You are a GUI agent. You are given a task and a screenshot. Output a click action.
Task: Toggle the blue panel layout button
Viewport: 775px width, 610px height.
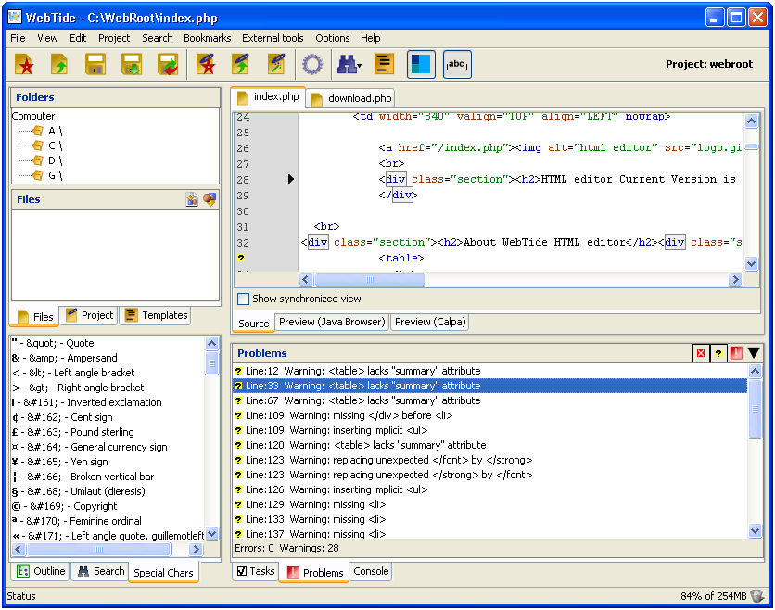coord(421,64)
